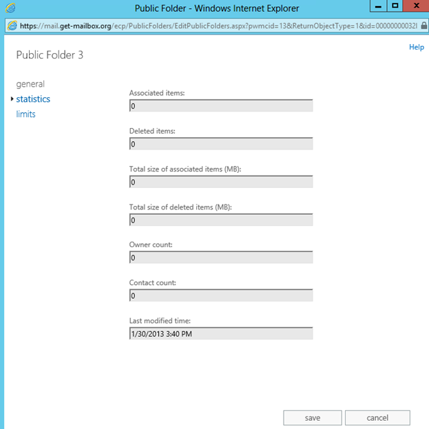The height and width of the screenshot is (429, 429).
Task: Maximize the Public Folder window
Action: 395,6
